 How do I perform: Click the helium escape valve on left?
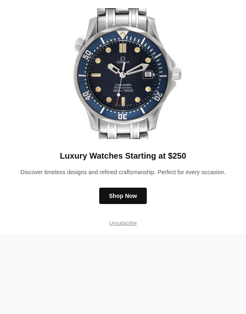[80, 44]
